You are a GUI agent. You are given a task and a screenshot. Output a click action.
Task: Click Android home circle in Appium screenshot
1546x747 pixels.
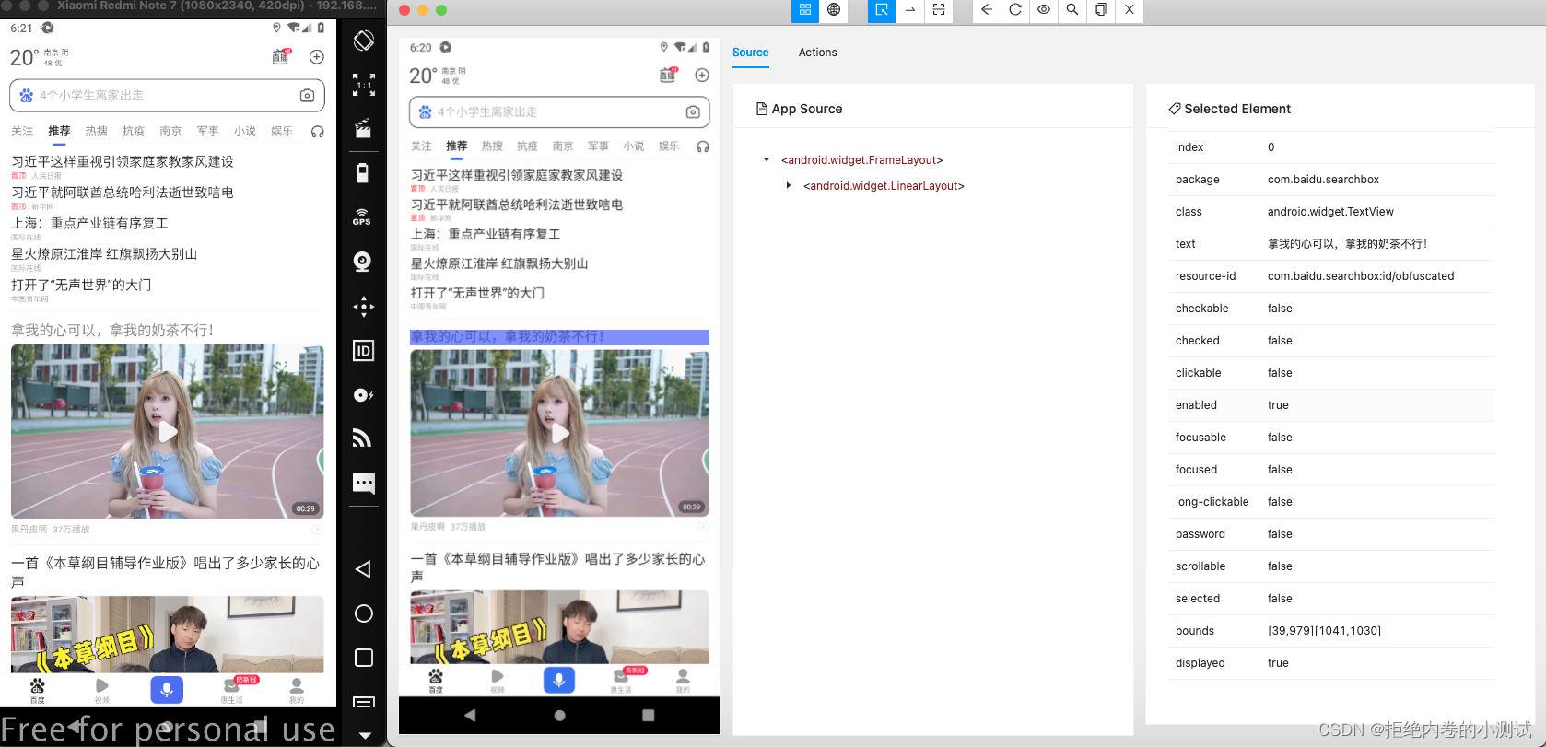[x=559, y=715]
